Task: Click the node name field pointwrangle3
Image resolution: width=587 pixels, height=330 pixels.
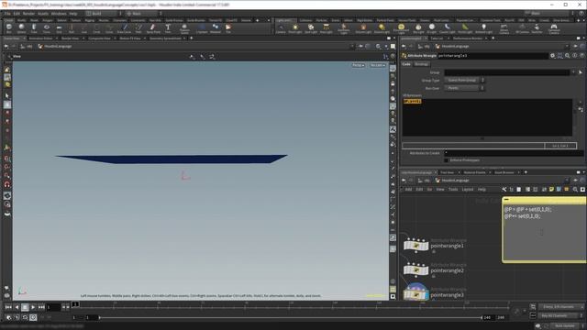Action: [493, 55]
